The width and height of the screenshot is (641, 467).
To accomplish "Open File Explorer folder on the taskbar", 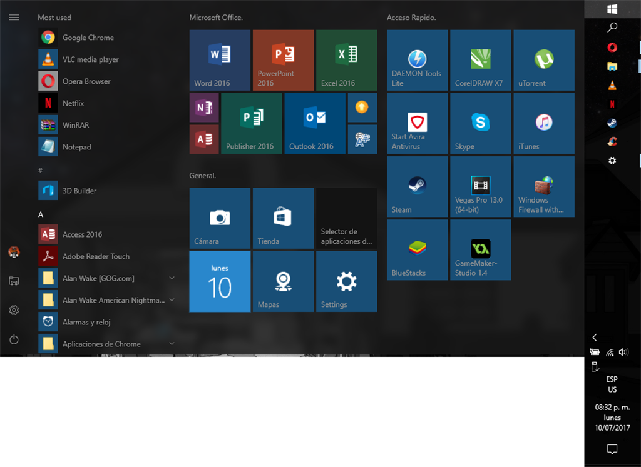I will tap(612, 66).
